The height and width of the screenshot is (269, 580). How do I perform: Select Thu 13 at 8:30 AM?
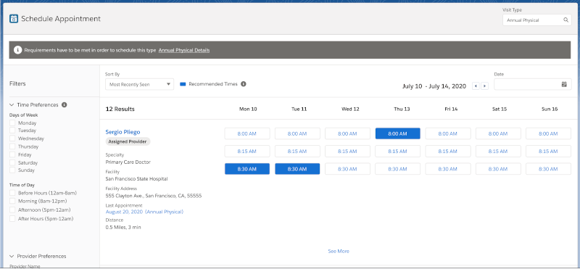coord(397,169)
